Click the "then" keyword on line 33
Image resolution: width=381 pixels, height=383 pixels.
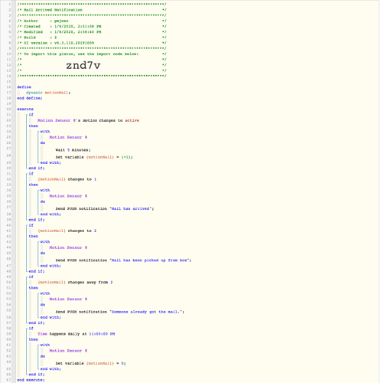tap(34, 185)
